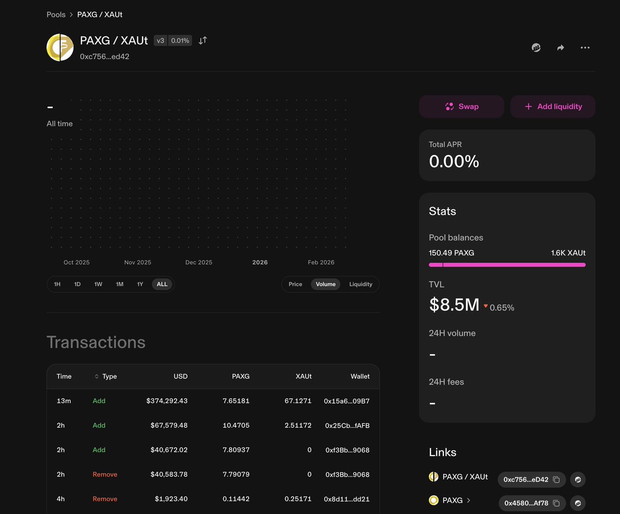Switch chart to Liquidity view
620x514 pixels.
click(x=361, y=284)
